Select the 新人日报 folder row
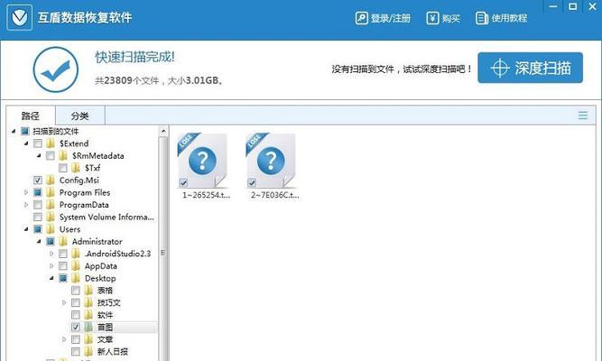602x361 pixels. 112,351
